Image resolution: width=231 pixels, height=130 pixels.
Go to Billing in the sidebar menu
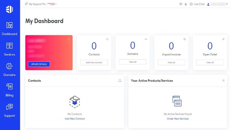[x=10, y=95]
